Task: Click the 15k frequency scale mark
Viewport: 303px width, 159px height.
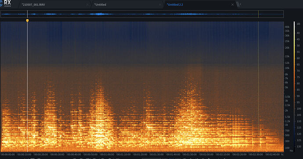Action: 287,56
